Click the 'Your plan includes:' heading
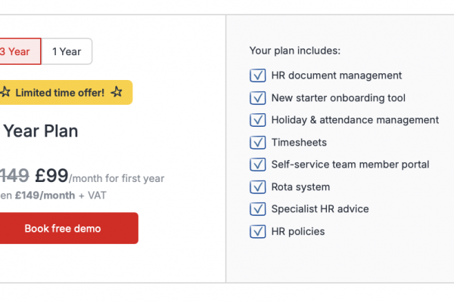 click(295, 51)
